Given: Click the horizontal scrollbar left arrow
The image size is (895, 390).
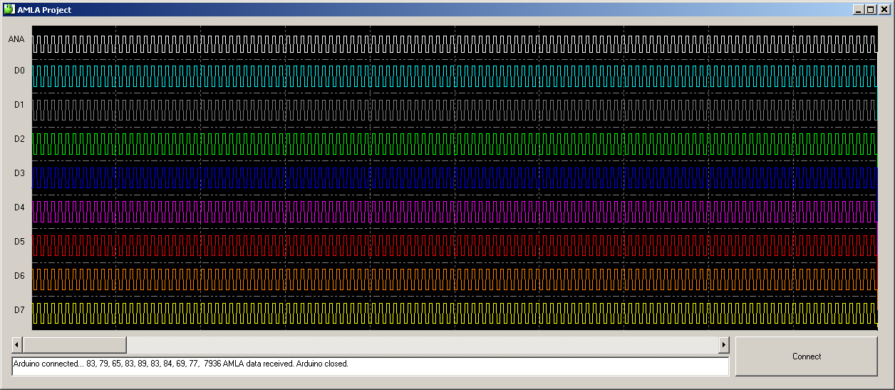Looking at the screenshot, I should click(16, 345).
